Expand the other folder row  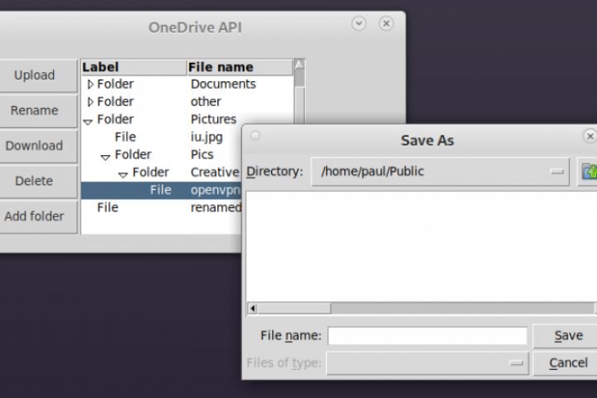90,102
